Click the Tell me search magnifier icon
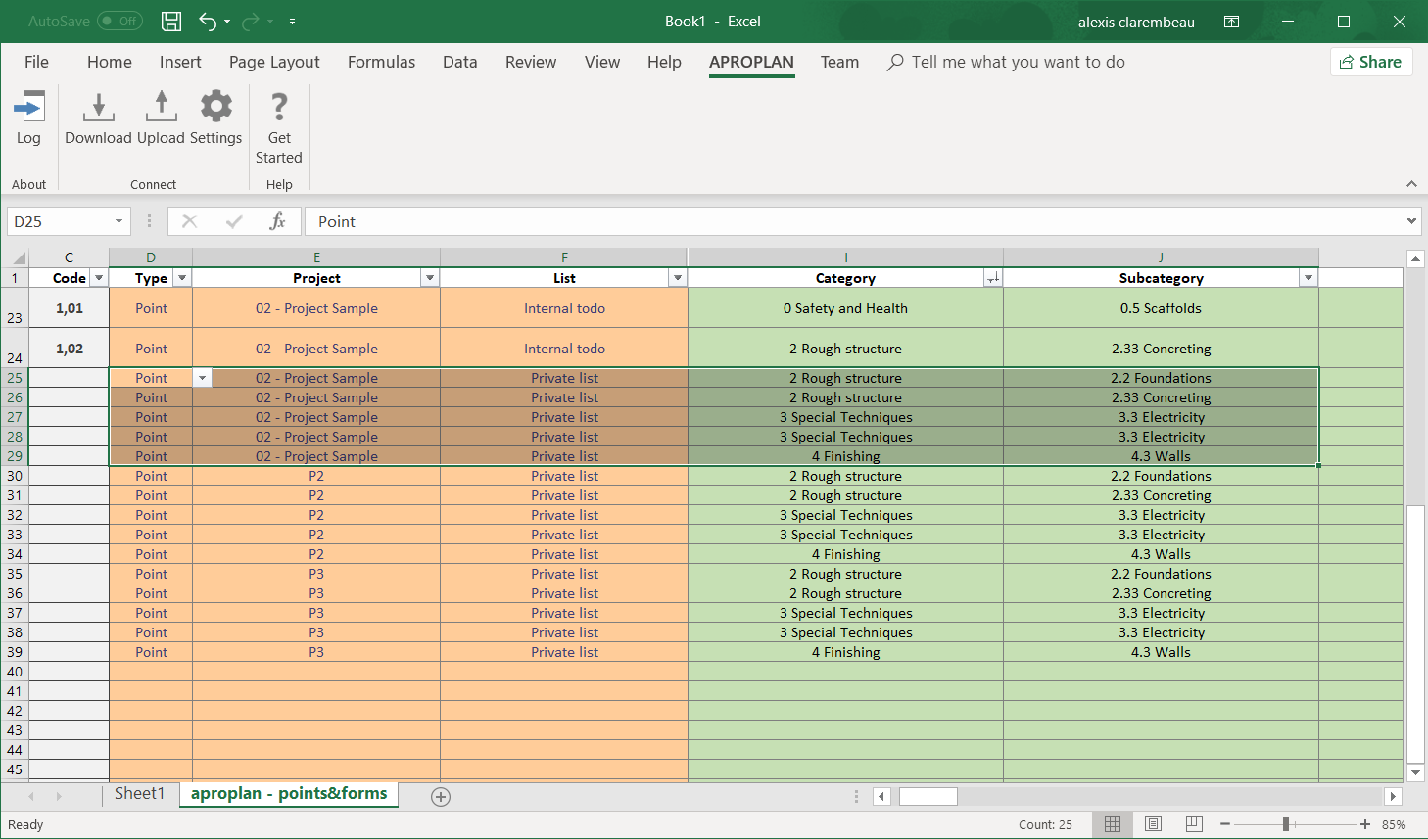 pos(895,63)
